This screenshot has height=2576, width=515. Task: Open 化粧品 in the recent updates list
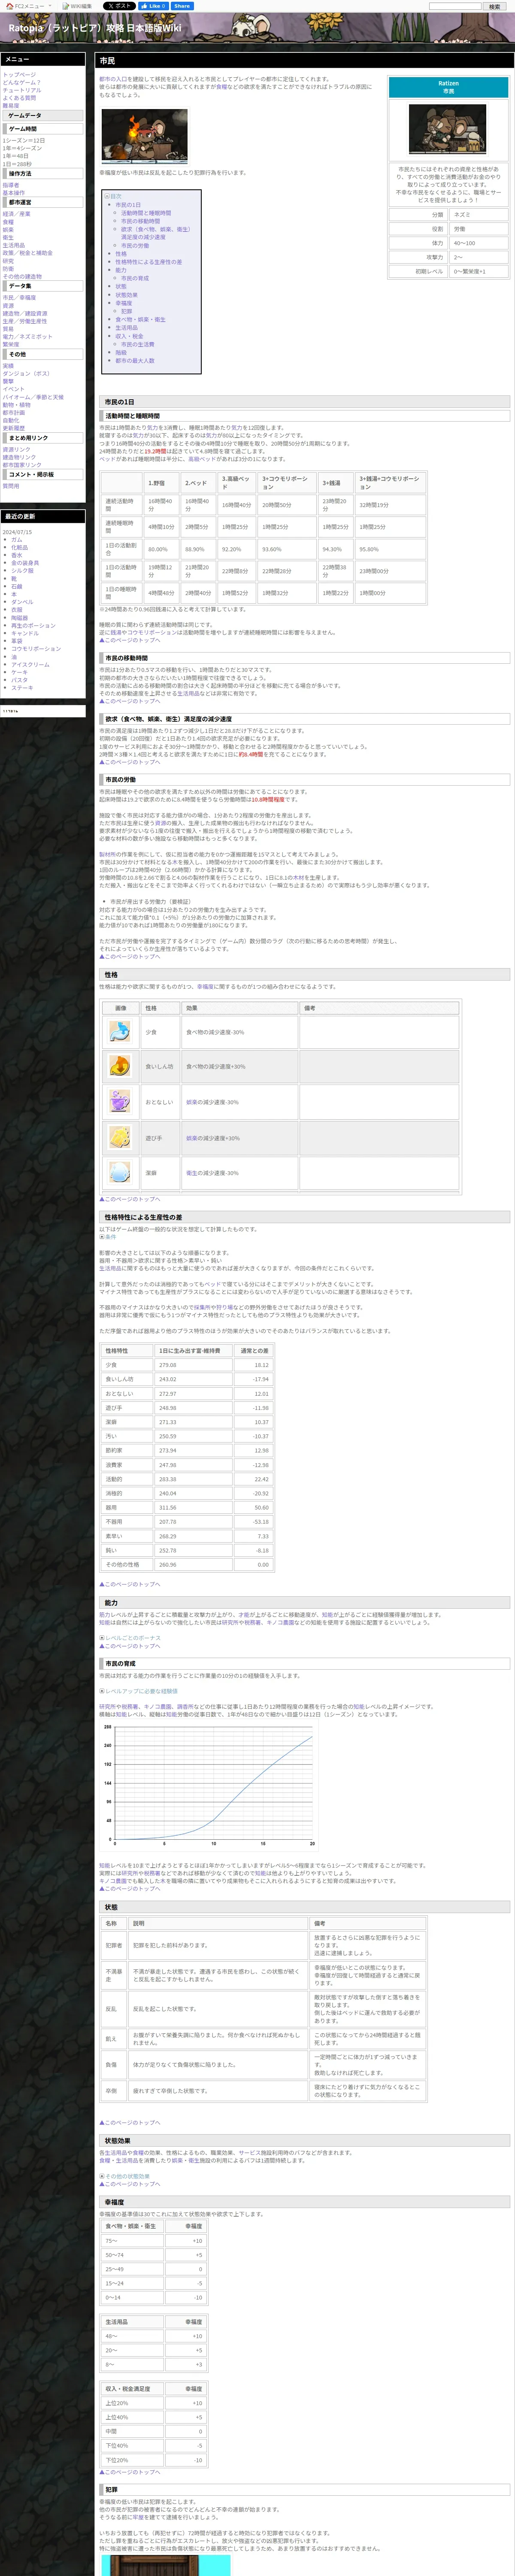click(x=19, y=548)
